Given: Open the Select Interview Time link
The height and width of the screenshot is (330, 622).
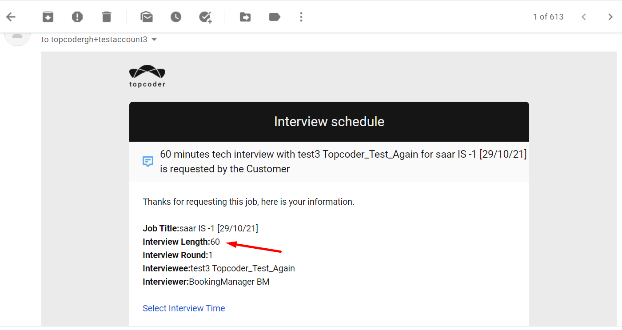Looking at the screenshot, I should coord(184,308).
